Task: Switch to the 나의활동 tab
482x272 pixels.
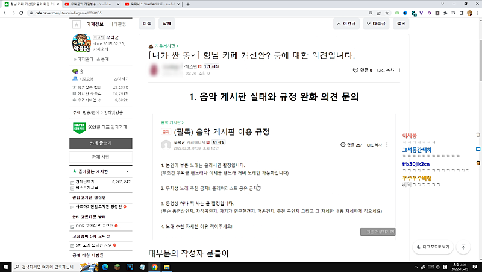Action: (x=117, y=24)
